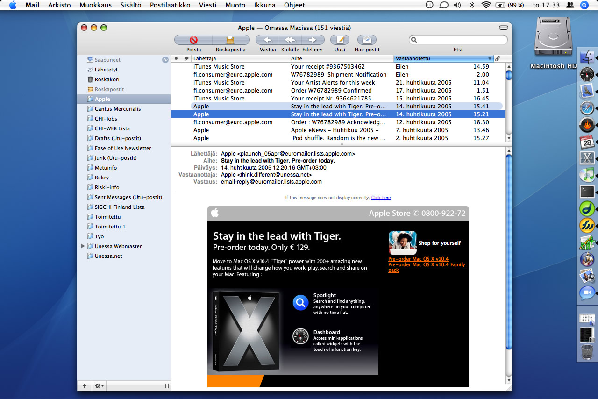
Task: Open the battery status menu (99 %)
Action: [510, 5]
